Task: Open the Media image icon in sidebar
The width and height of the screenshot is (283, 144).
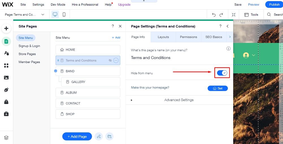Action: [6, 78]
